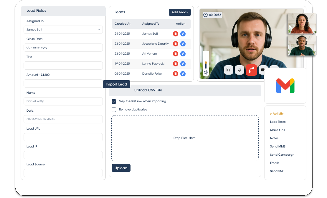Click the Lead Source input field
327x198 pixels.
pos(63,173)
